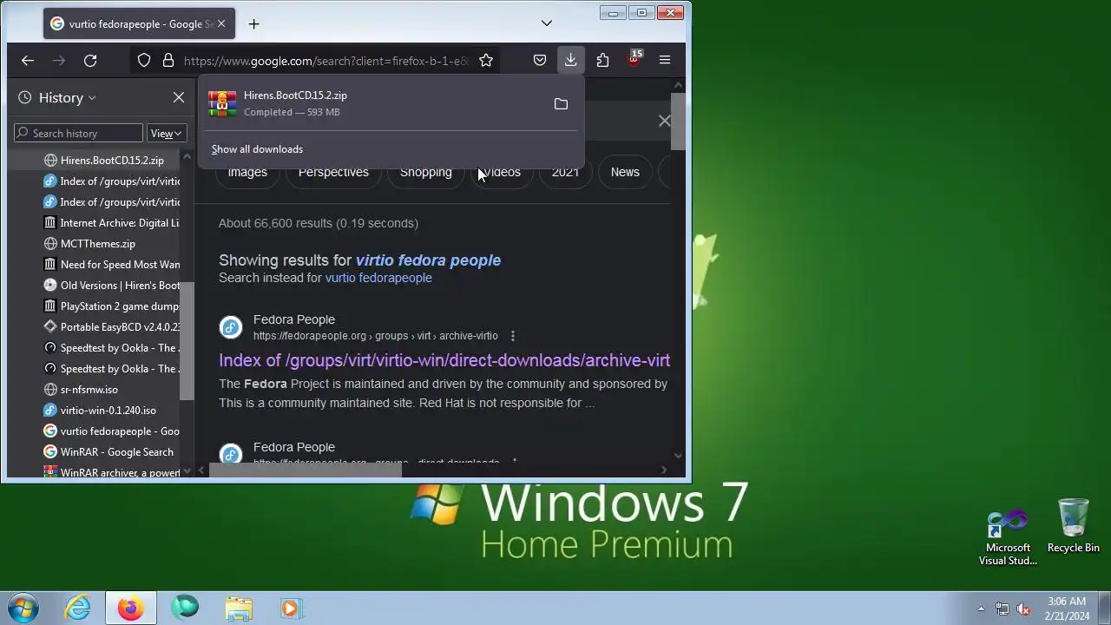The width and height of the screenshot is (1111, 625).
Task: Save page to Pocket icon
Action: click(540, 60)
